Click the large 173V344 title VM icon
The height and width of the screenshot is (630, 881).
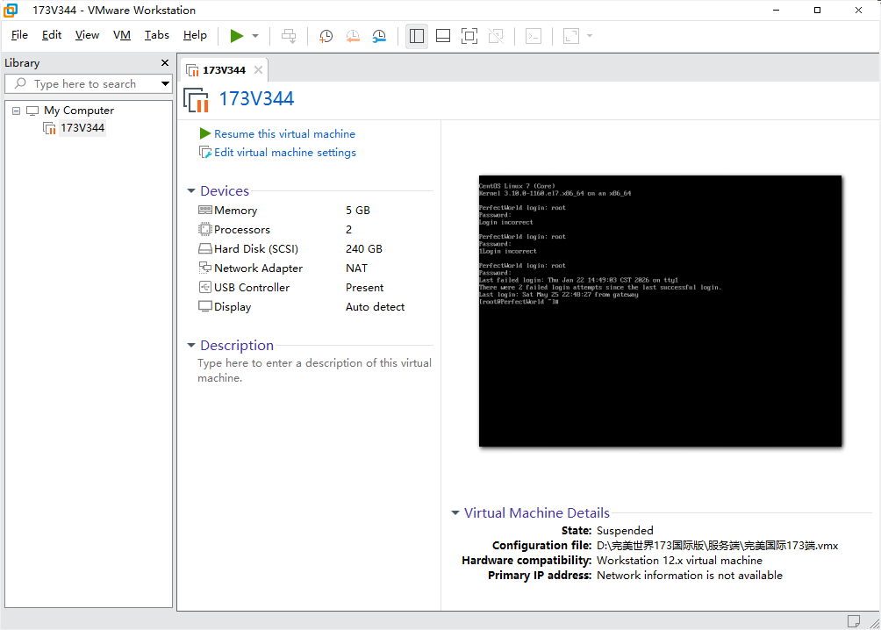pos(196,100)
